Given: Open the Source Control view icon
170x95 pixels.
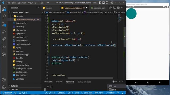Looking at the screenshot, I should [4, 24].
